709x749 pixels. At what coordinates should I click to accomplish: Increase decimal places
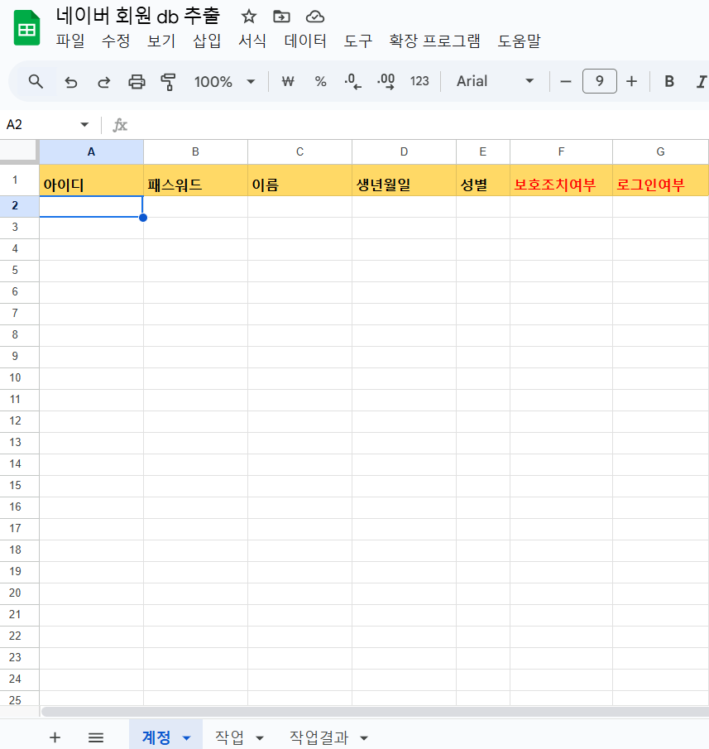pyautogui.click(x=386, y=81)
